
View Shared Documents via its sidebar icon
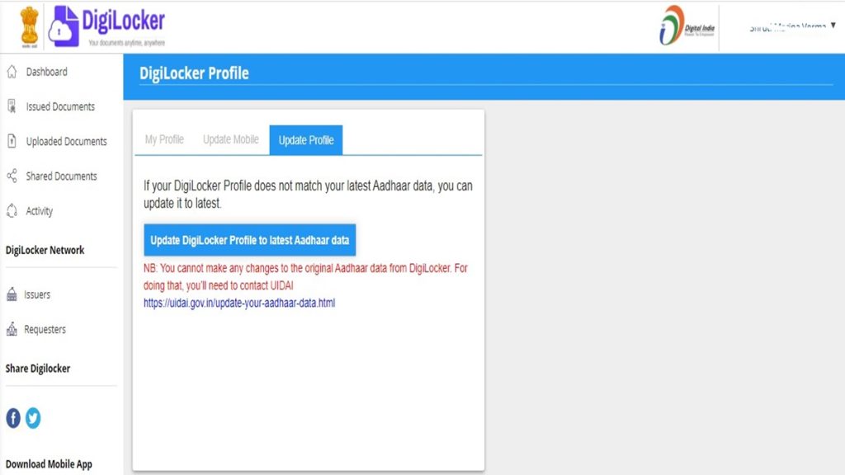[x=12, y=176]
